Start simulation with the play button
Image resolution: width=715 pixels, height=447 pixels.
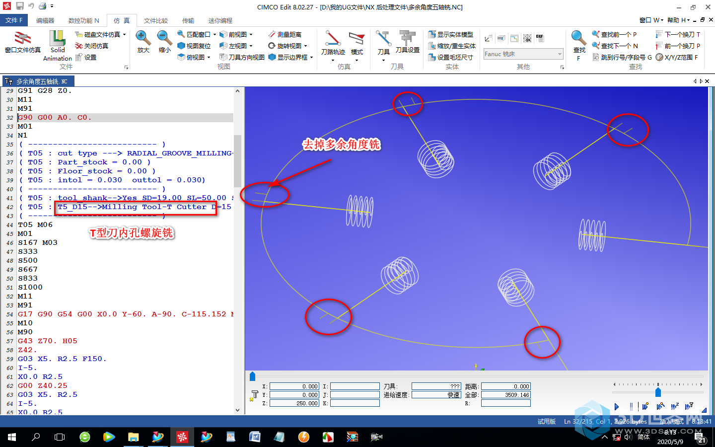click(x=617, y=407)
